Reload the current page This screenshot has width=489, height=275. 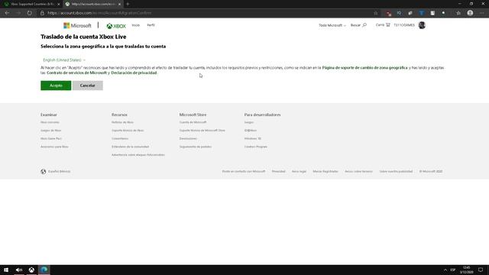coord(29,13)
